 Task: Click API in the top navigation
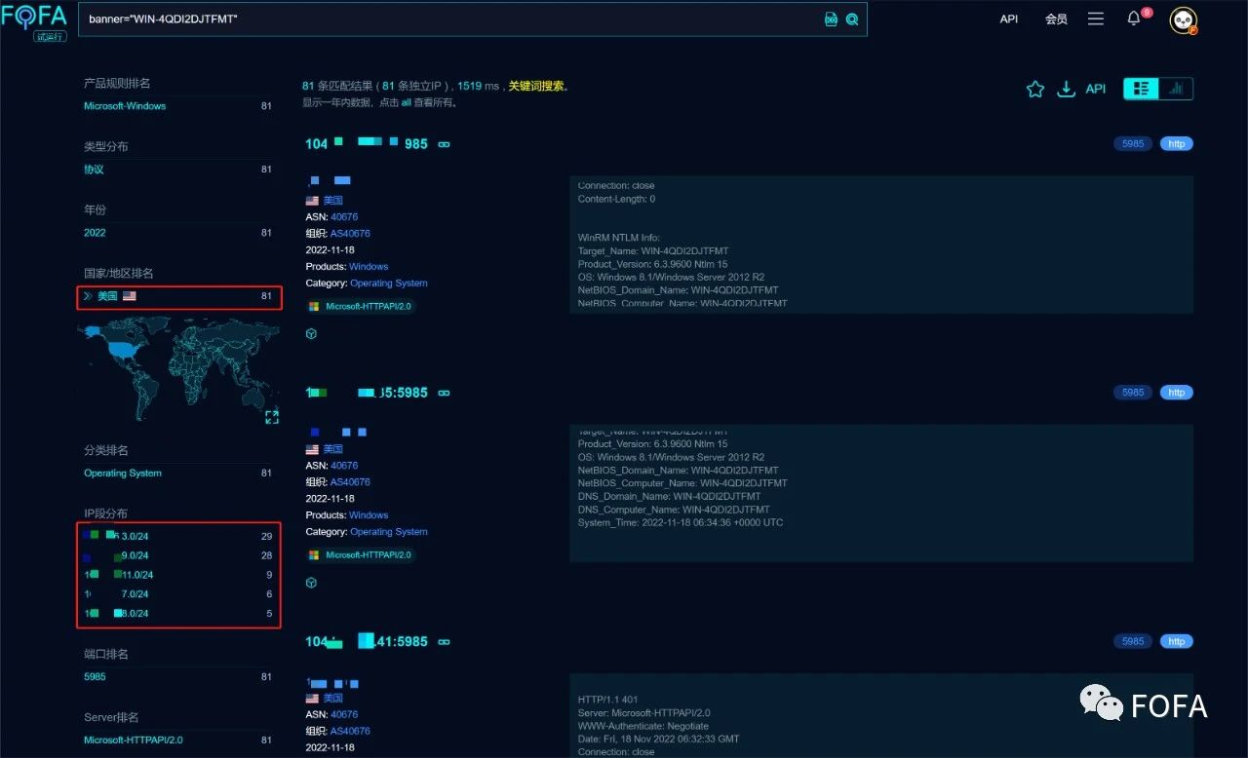pos(1009,19)
